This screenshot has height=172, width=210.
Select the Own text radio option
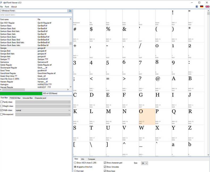coord(75,171)
